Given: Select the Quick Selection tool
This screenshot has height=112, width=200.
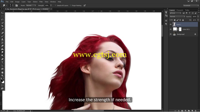Looking at the screenshot, I should (x=2, y=23).
